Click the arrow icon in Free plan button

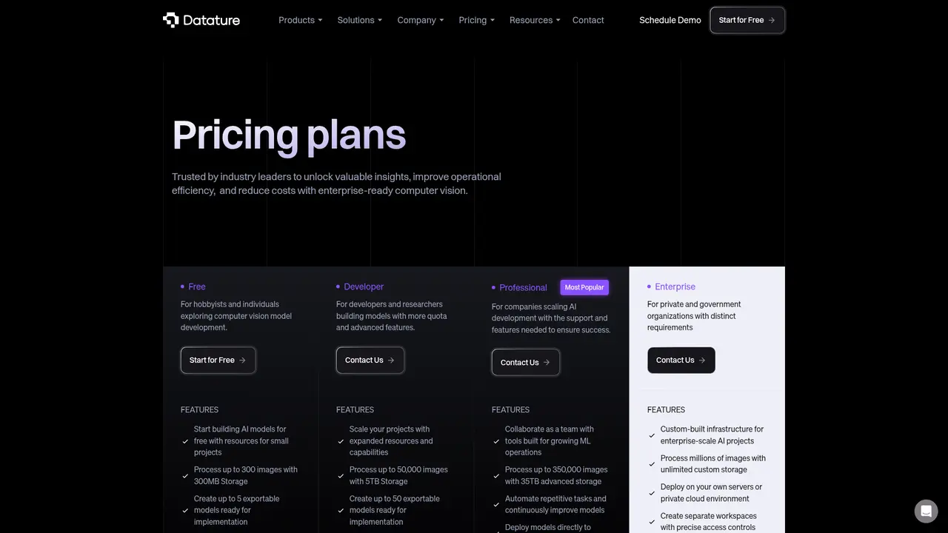coord(242,361)
